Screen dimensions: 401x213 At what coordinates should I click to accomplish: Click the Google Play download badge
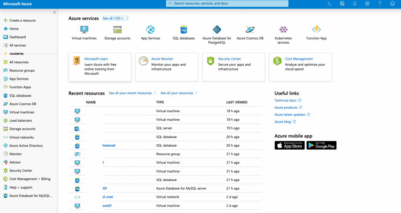click(322, 145)
